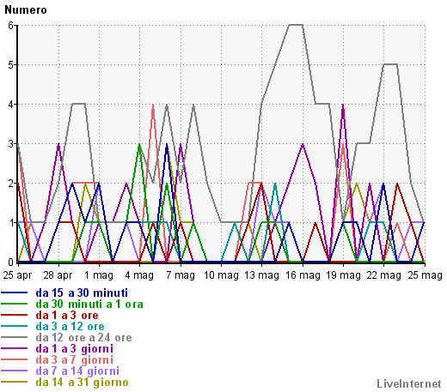Click the olive legend line swatch
The height and width of the screenshot is (392, 447).
point(15,382)
